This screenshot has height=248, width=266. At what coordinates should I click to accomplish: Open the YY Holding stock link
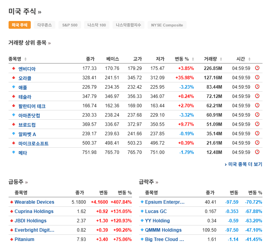pos(157,220)
